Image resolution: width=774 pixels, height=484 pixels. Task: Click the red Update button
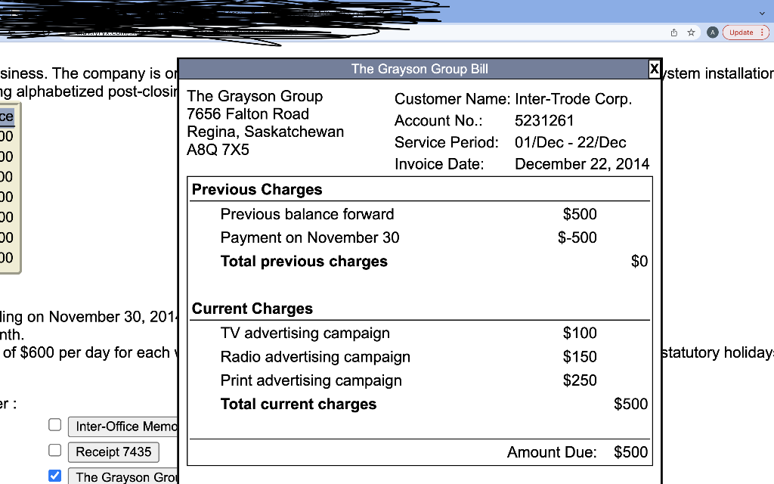coord(740,32)
